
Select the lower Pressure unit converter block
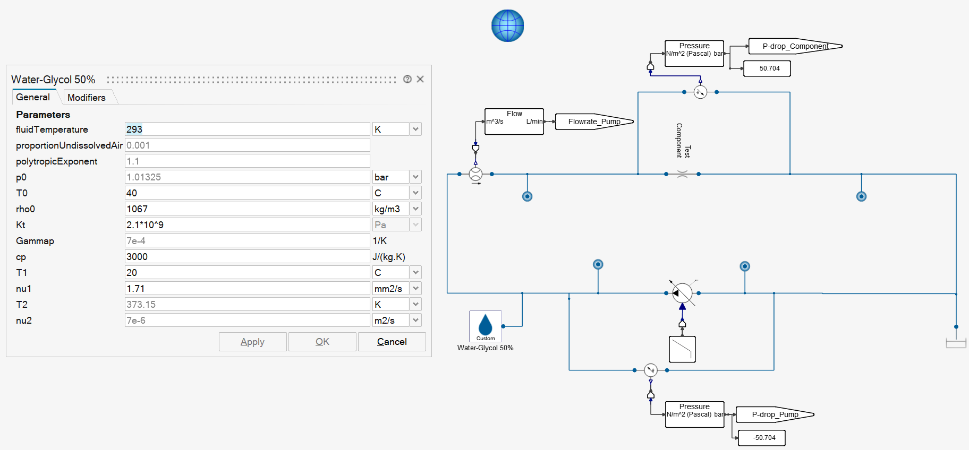point(695,414)
